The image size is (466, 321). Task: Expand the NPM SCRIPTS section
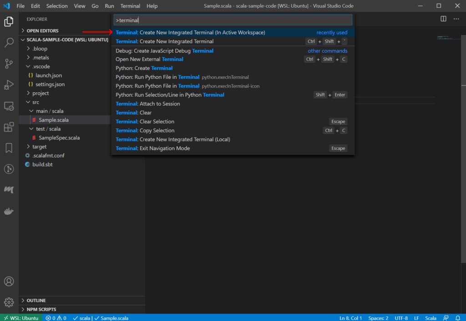pyautogui.click(x=41, y=309)
